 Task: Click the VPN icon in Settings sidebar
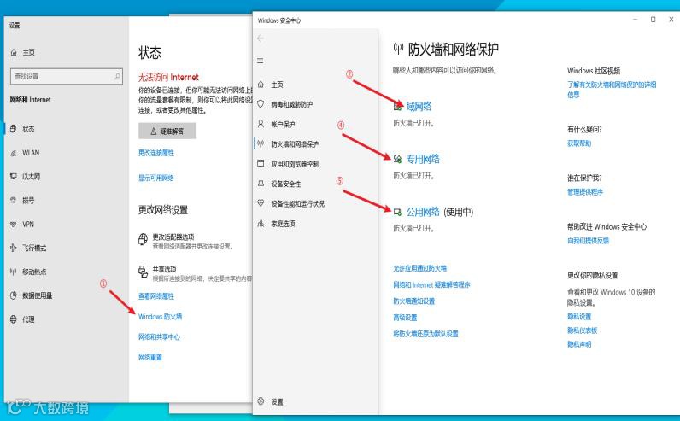(14, 224)
